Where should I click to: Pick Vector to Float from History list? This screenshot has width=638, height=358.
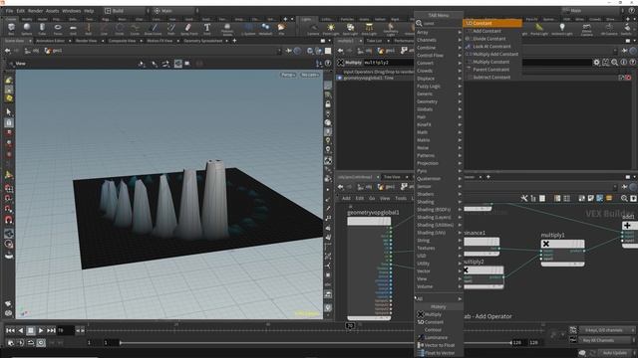point(439,345)
